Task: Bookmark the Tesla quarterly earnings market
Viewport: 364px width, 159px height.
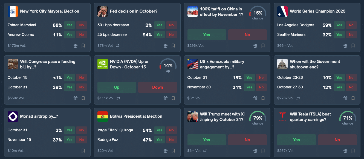Action: (353, 151)
